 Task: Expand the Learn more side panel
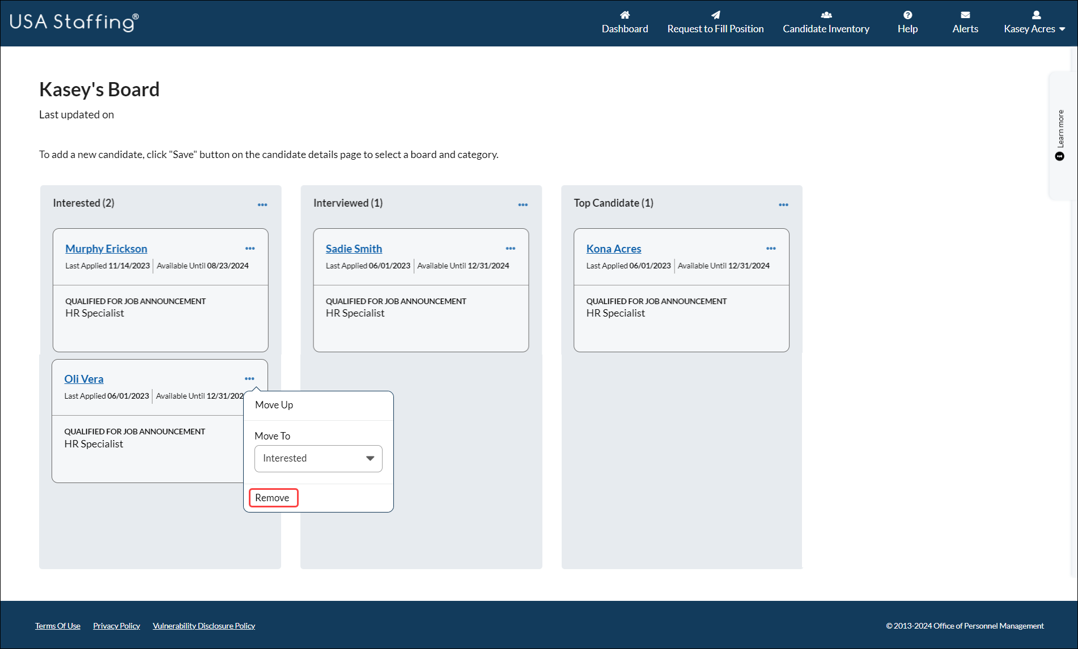point(1060,135)
